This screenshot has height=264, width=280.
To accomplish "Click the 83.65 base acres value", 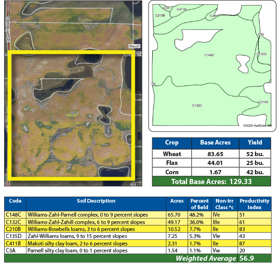I will point(215,154).
